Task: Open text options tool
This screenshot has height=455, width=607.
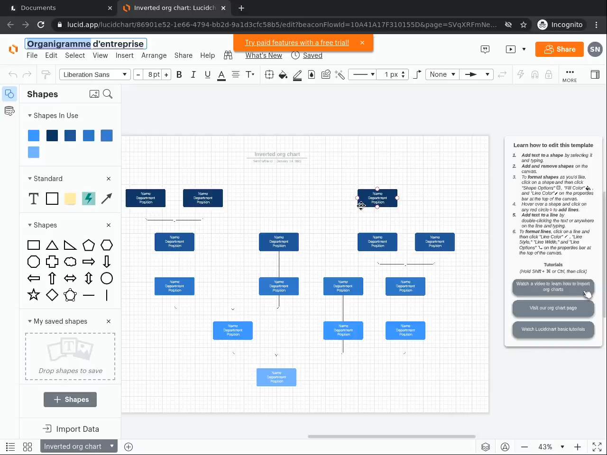Action: tap(250, 74)
